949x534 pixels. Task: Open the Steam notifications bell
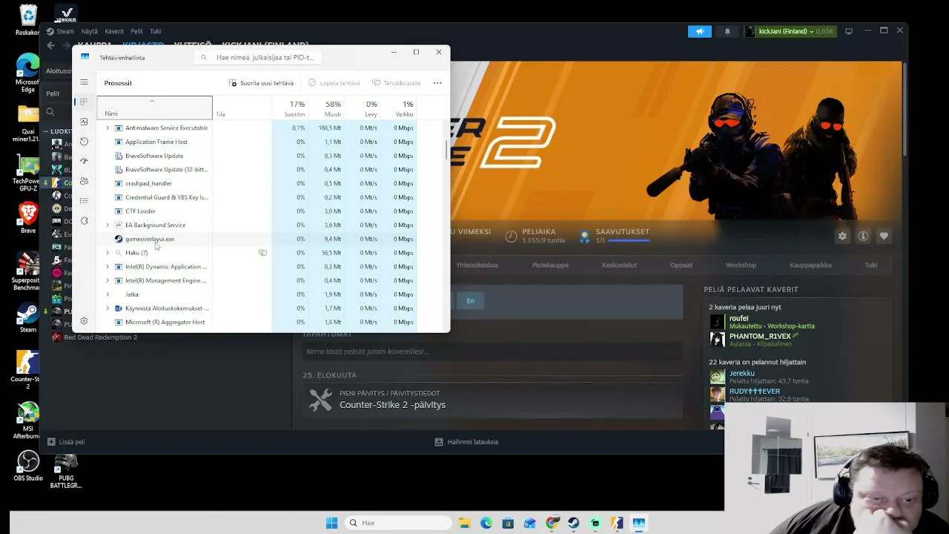[x=727, y=31]
